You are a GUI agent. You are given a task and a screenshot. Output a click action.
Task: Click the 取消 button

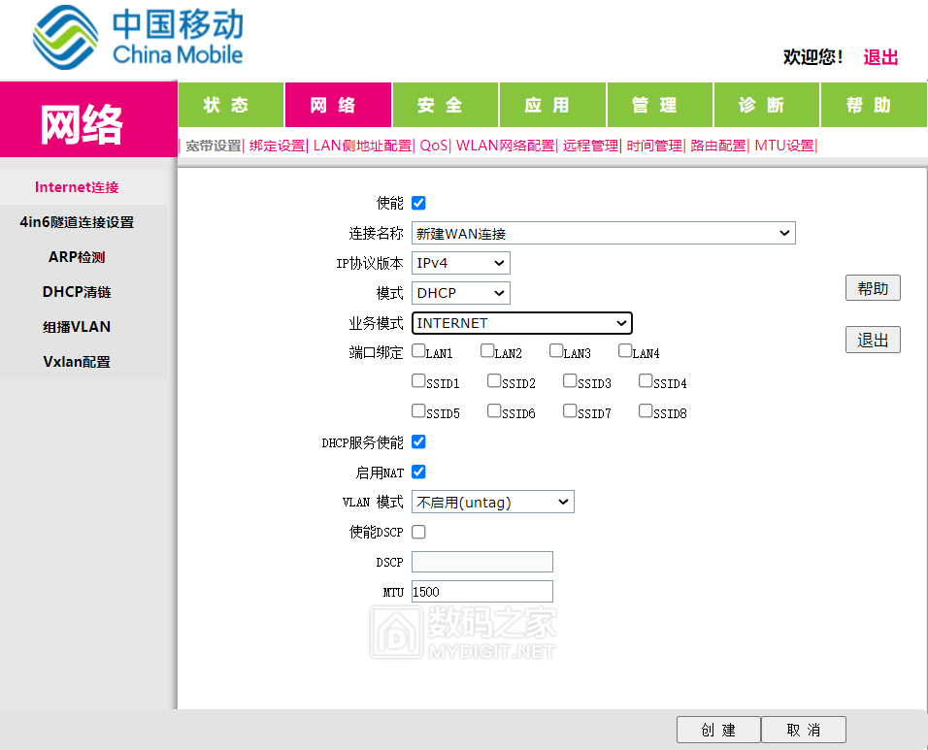click(804, 730)
